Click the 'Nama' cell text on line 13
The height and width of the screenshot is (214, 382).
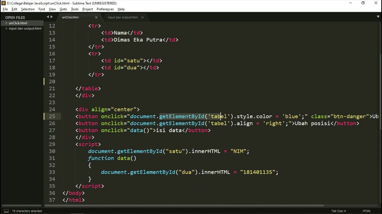(120, 33)
